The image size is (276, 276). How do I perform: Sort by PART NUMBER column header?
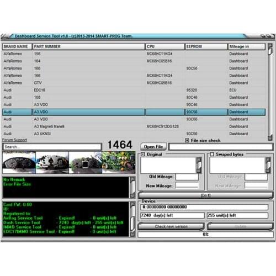88,46
